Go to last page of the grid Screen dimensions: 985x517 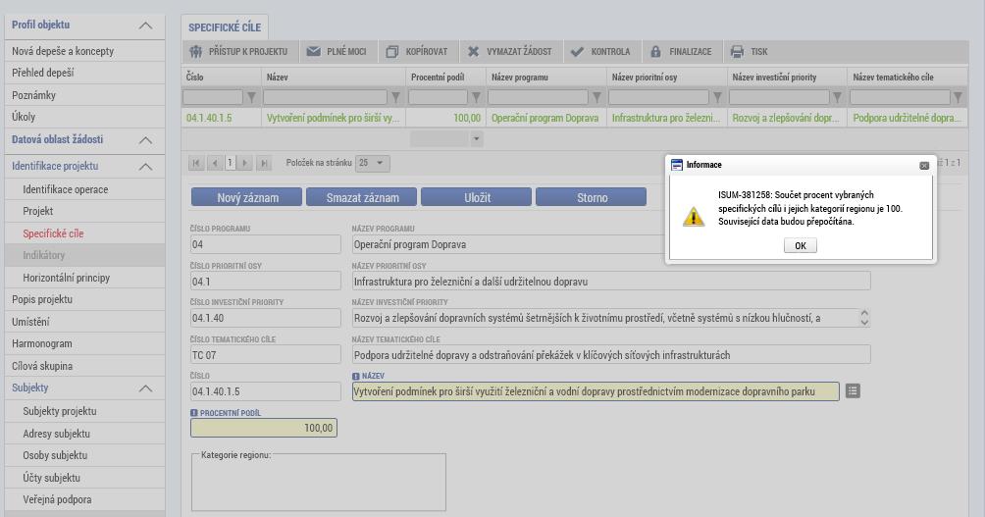click(x=264, y=163)
